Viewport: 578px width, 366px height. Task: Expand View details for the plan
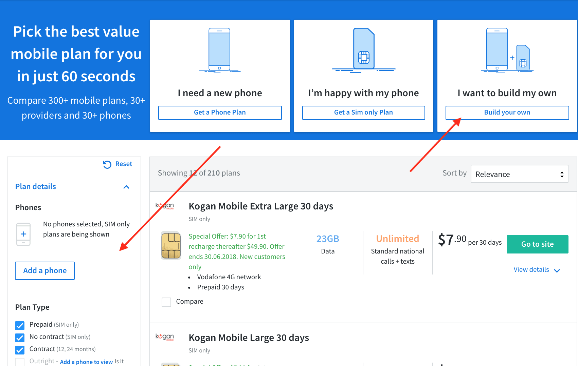(x=536, y=270)
